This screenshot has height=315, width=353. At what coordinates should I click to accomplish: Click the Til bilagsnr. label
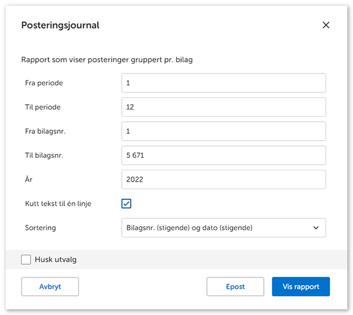(45, 156)
